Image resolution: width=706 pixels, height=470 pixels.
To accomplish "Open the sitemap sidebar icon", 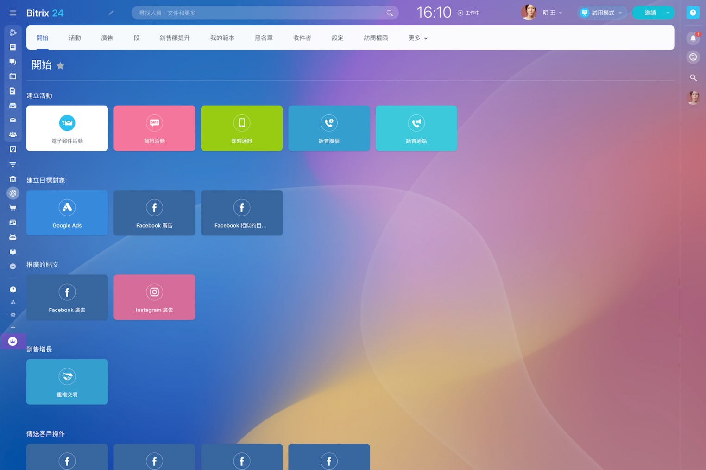I will (13, 302).
